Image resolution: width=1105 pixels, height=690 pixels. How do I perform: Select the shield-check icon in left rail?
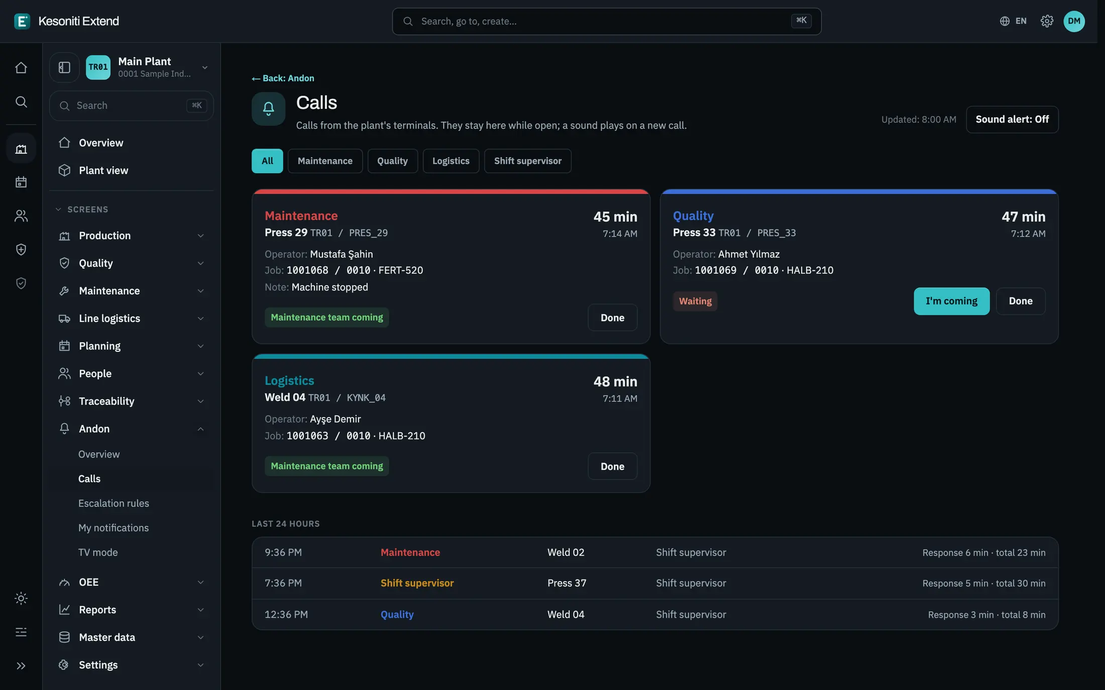coord(21,284)
